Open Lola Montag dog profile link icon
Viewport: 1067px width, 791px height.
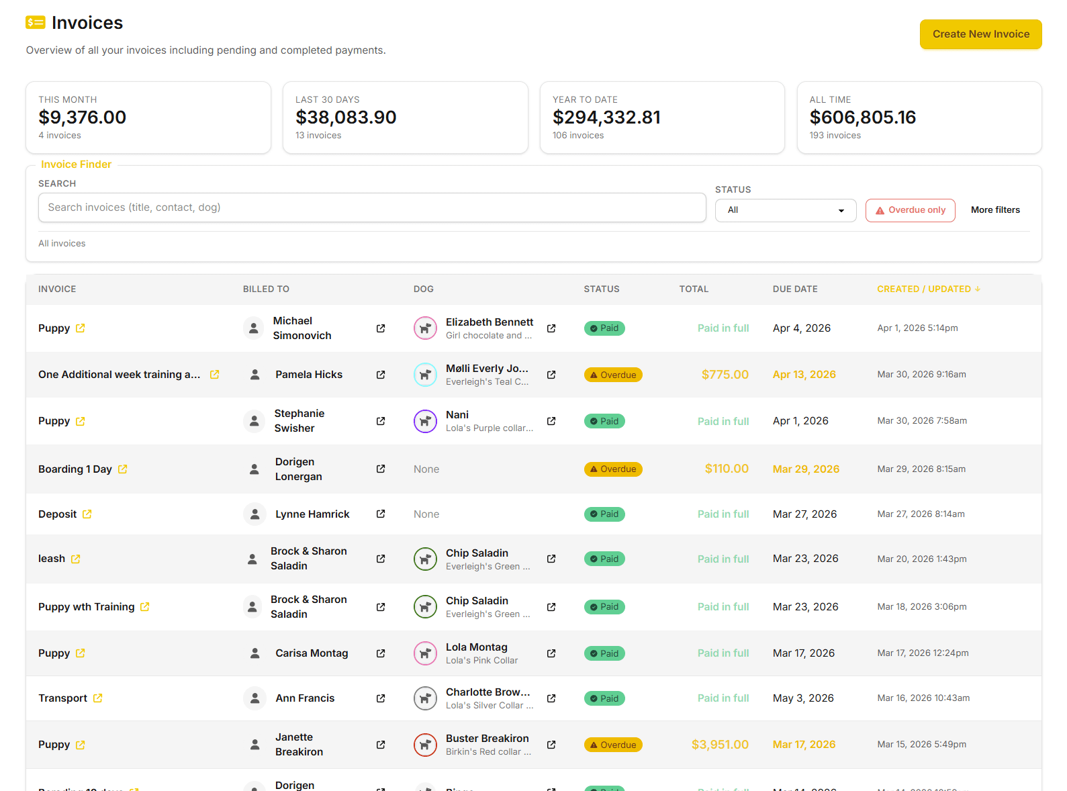(x=551, y=653)
